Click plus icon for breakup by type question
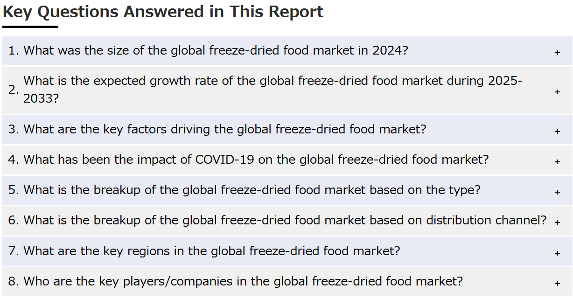 (557, 192)
